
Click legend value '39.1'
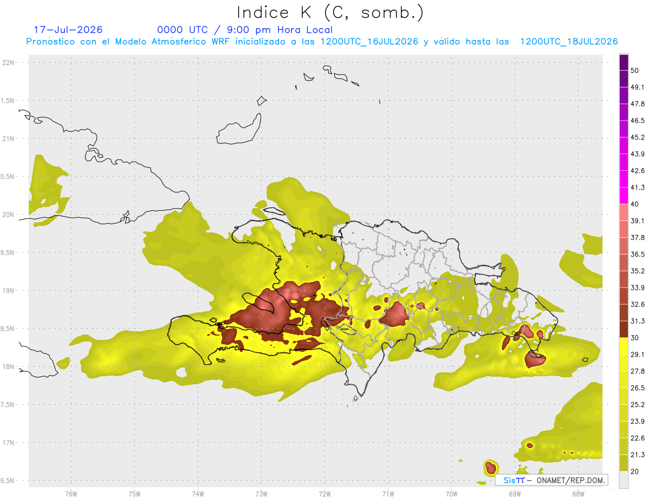tap(638, 221)
